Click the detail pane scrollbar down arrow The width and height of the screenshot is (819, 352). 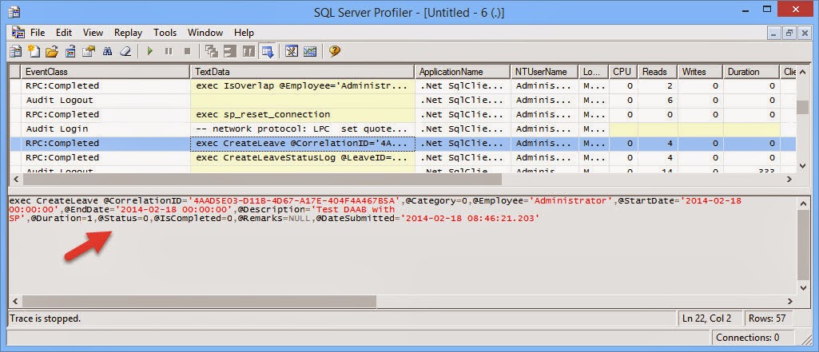point(803,288)
